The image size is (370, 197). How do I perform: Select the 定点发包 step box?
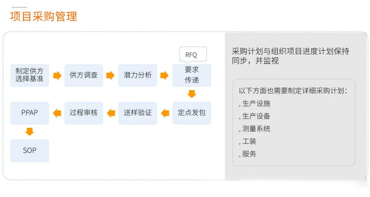(x=192, y=113)
